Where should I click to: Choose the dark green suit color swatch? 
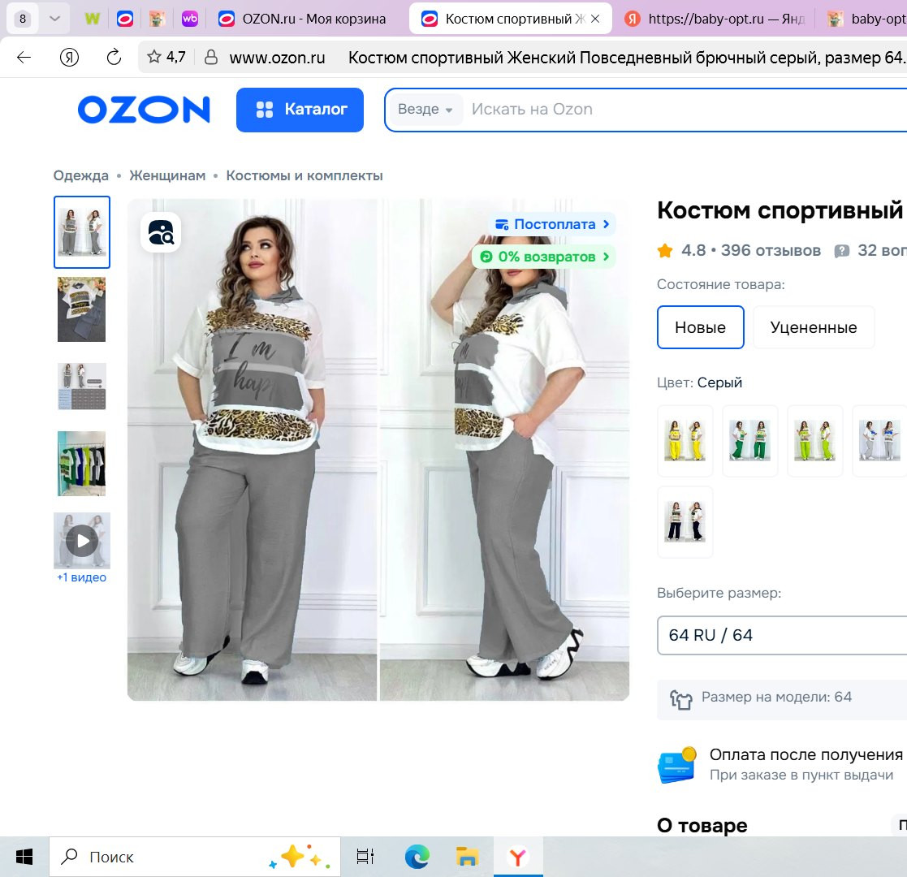[x=750, y=441]
